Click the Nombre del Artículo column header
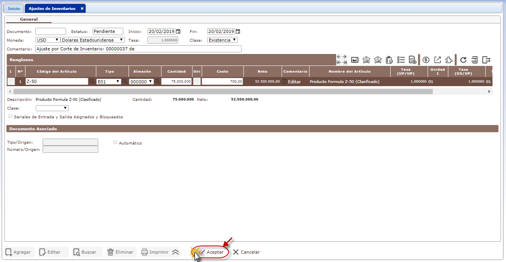The height and width of the screenshot is (262, 506). click(x=350, y=71)
